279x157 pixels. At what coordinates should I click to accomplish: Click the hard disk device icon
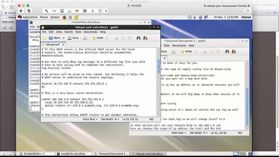tap(62, 11)
